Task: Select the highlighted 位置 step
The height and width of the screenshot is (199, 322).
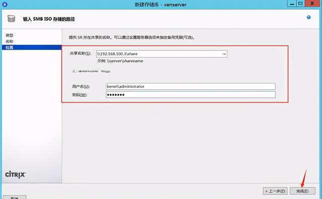Action: (x=32, y=48)
